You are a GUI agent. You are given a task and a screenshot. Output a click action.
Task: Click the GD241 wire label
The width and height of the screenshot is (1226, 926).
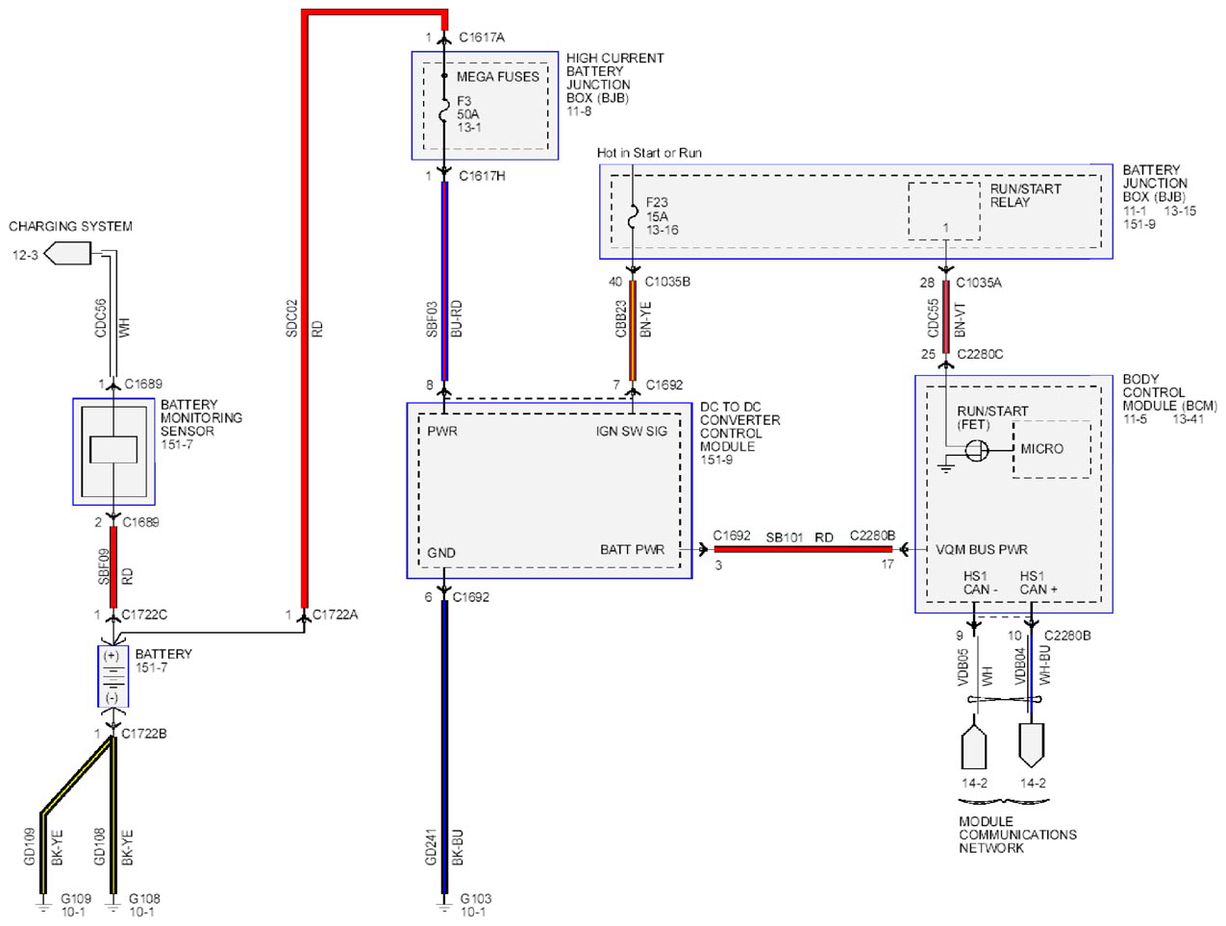point(432,846)
